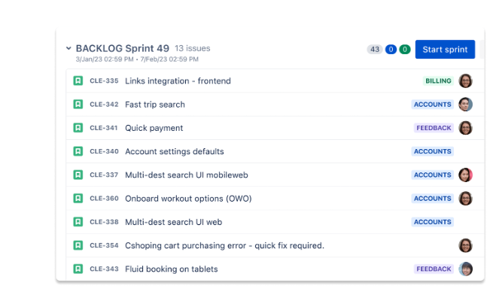Select the story icon for CLE-360
Screen dimensions: 499x301
(78, 199)
